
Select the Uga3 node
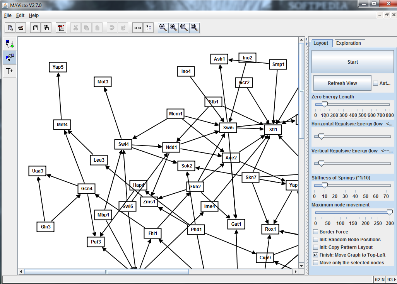(38, 171)
